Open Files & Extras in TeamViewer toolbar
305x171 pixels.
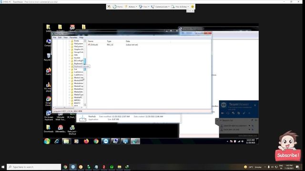(180, 7)
